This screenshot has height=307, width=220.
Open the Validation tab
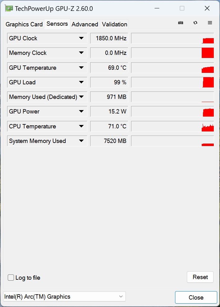[114, 24]
